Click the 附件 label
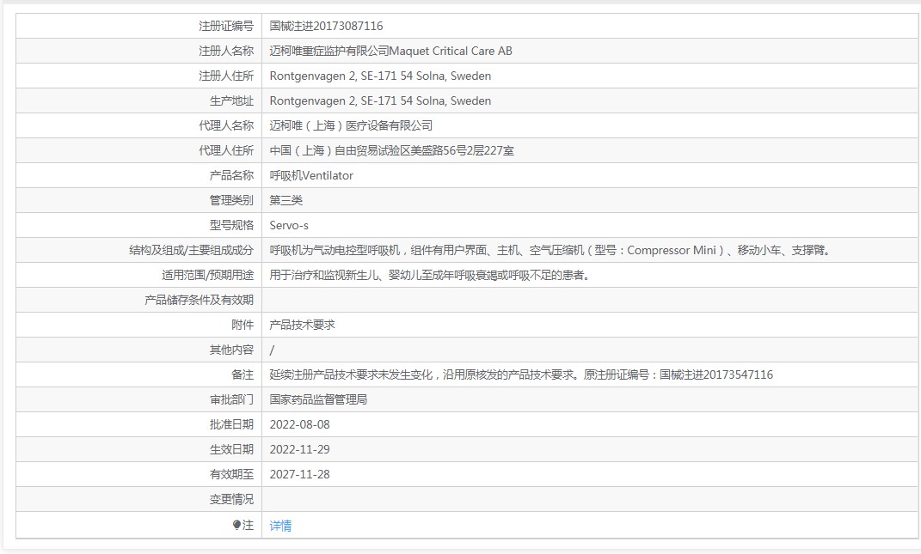 (x=243, y=325)
